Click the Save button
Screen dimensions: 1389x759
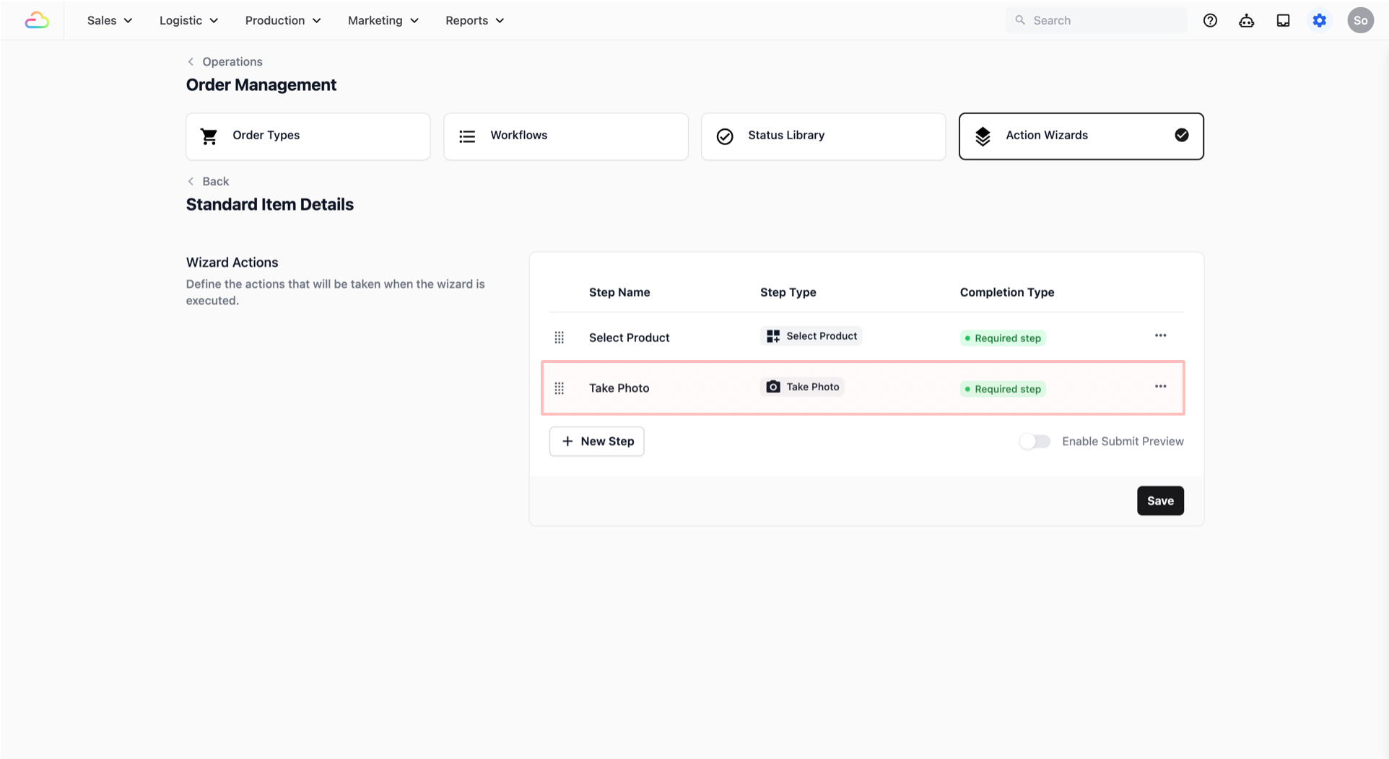pyautogui.click(x=1159, y=501)
